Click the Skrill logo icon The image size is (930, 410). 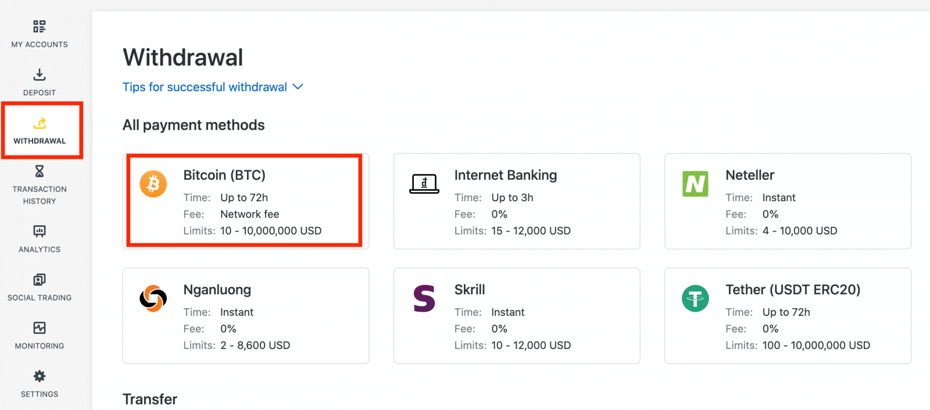[424, 298]
